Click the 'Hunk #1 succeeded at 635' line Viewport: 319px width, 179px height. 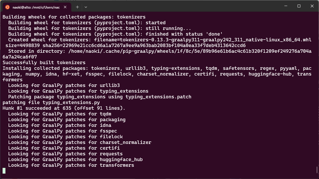click(64, 108)
